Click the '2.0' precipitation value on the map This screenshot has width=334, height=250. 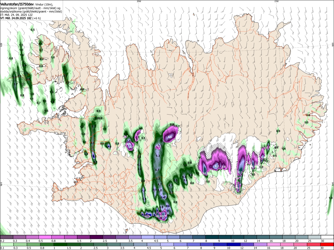143,181
